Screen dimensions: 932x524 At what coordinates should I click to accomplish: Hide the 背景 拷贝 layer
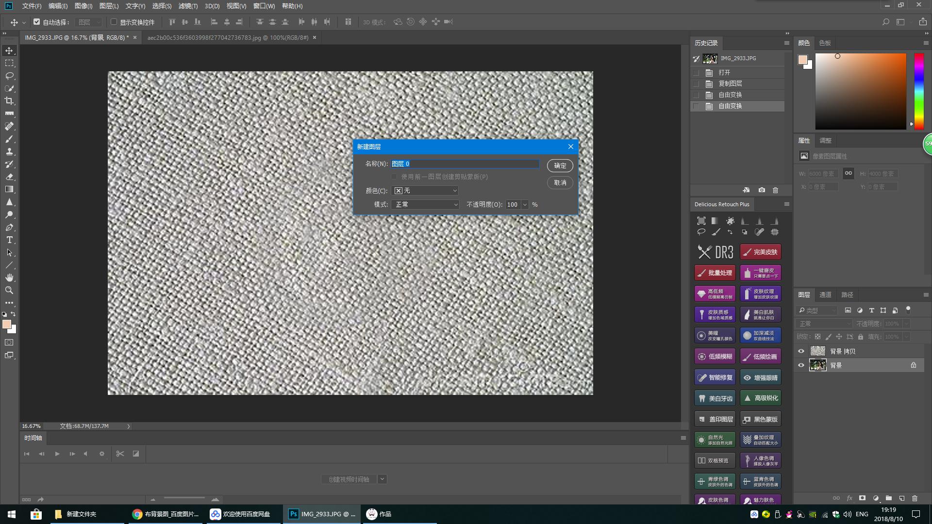[x=801, y=351]
